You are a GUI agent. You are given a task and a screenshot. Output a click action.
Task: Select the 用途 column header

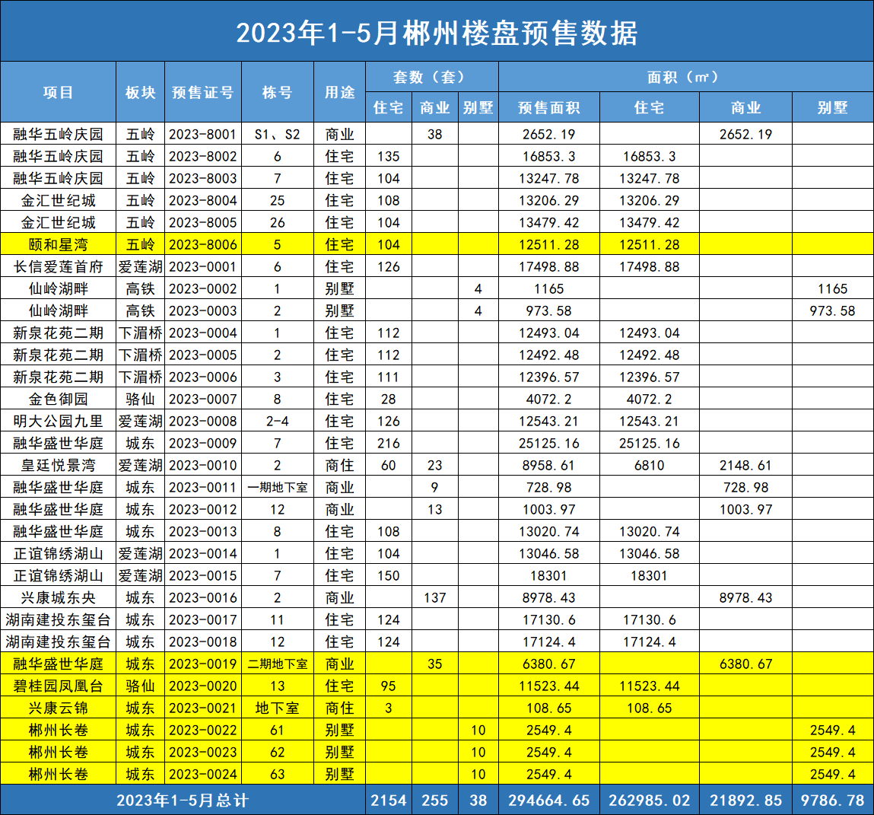tap(339, 93)
